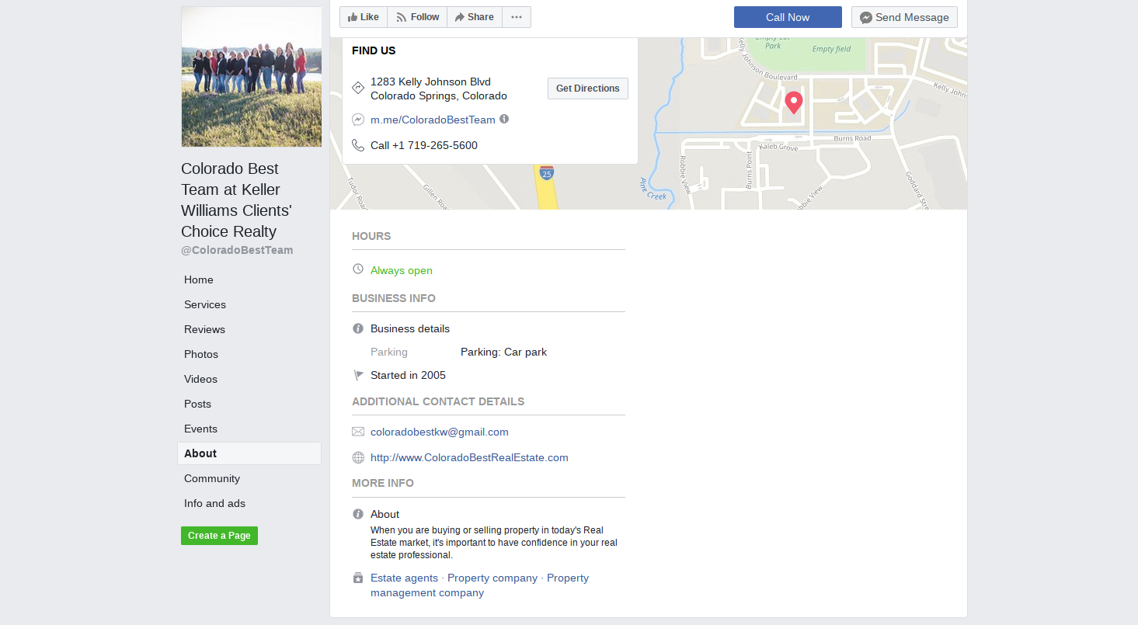
Task: Open Estate agents category link
Action: [x=404, y=578]
